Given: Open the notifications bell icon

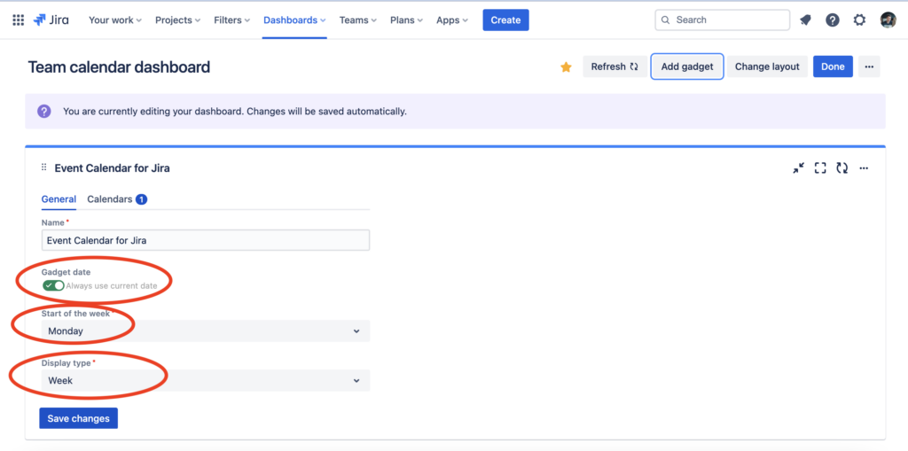Looking at the screenshot, I should pos(805,20).
